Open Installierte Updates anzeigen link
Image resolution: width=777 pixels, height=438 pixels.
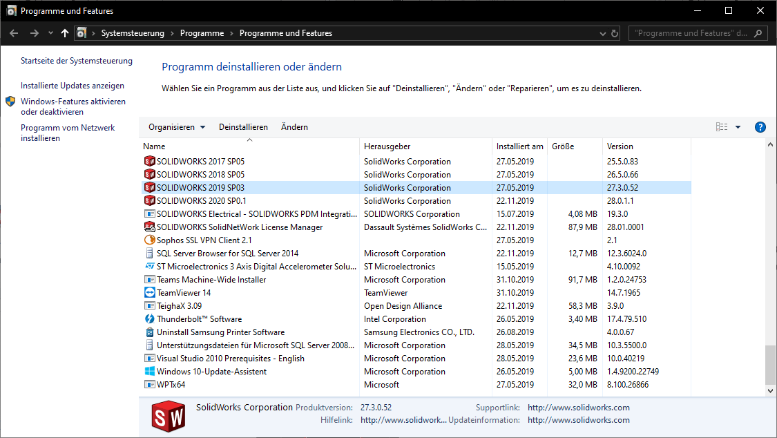[73, 86]
